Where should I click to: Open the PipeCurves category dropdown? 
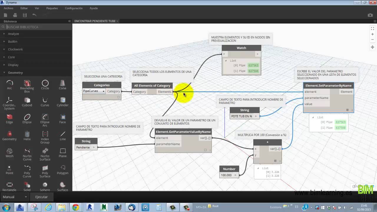click(x=94, y=91)
